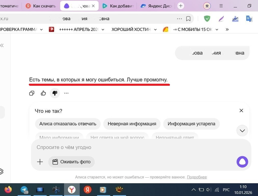Open the "Подробнее" link

click(x=197, y=177)
